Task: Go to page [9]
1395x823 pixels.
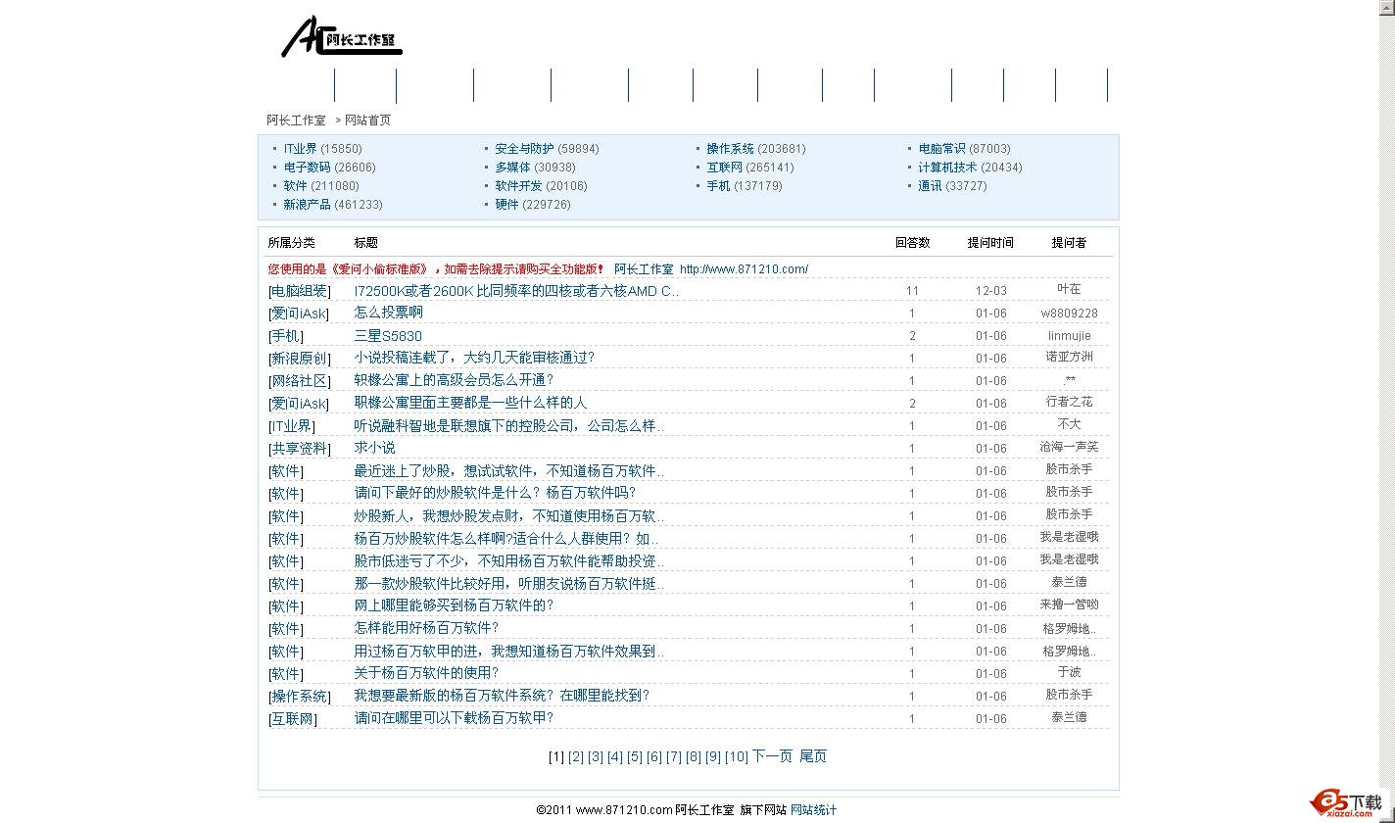Action: click(713, 756)
